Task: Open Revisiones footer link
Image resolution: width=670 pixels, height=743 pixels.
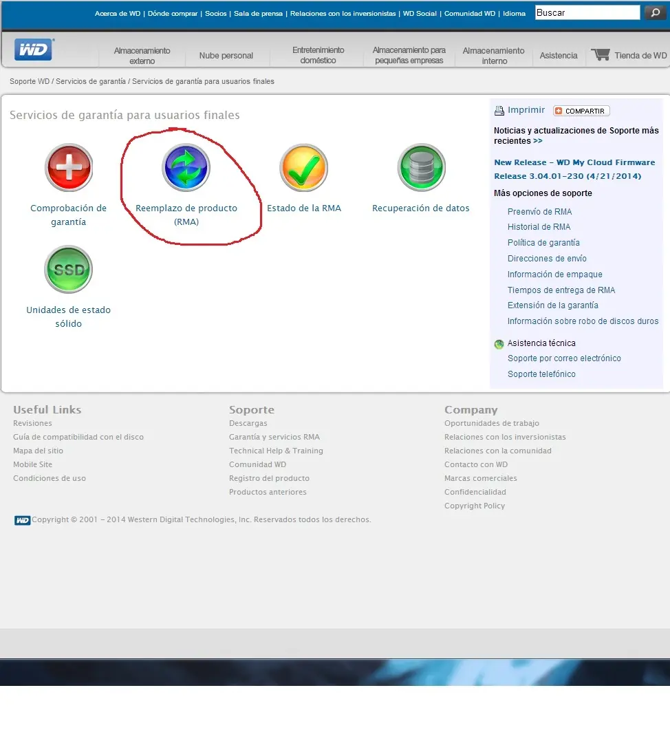Action: [33, 423]
